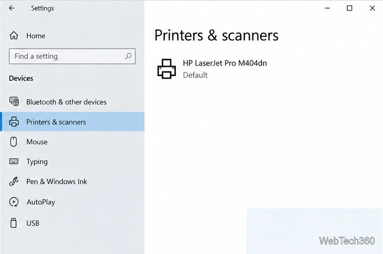Click the AutoPlay circular icon
The image size is (383, 254).
coord(14,202)
